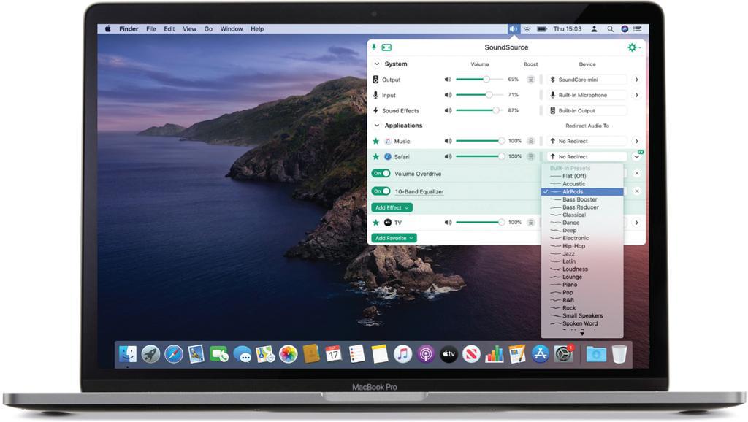
Task: Open the Wi-Fi menu bar icon
Action: (527, 29)
